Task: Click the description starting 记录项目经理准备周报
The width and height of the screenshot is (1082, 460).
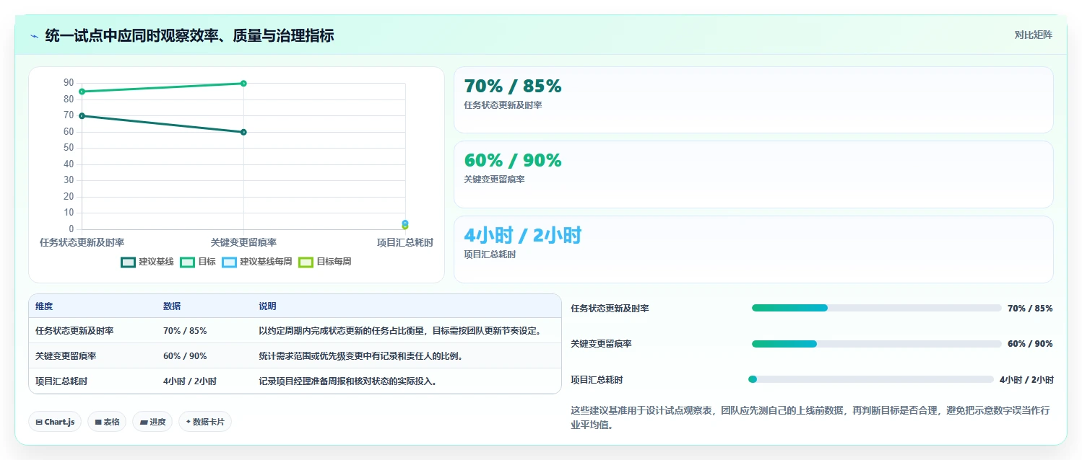Action: 347,381
